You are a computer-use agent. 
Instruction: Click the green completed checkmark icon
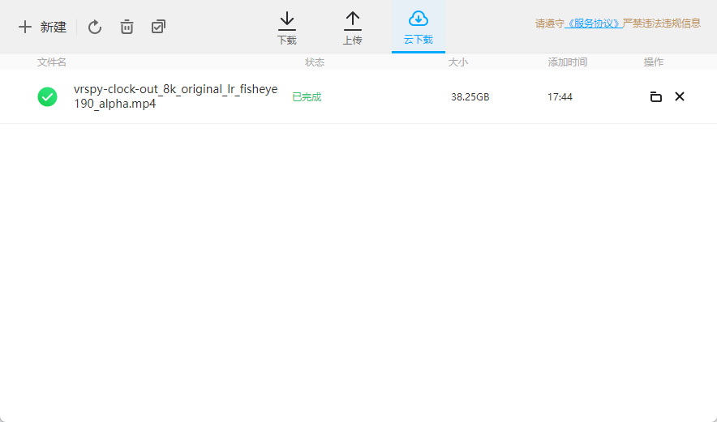pos(47,97)
